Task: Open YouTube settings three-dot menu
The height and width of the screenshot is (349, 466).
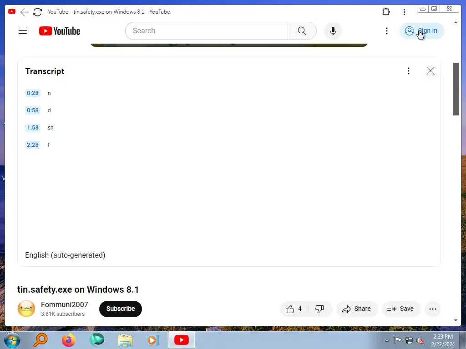Action: pyautogui.click(x=387, y=31)
